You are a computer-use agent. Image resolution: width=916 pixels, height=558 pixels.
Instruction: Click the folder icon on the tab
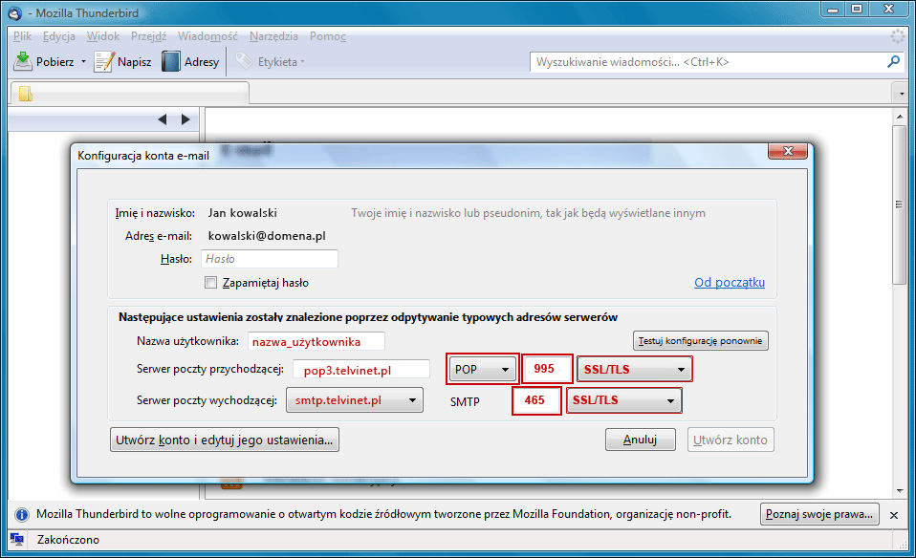click(x=25, y=94)
